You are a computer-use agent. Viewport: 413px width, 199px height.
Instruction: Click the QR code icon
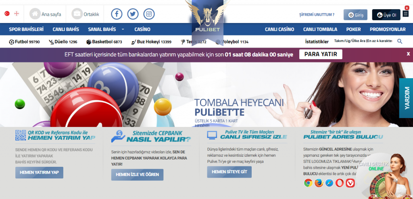[21, 135]
